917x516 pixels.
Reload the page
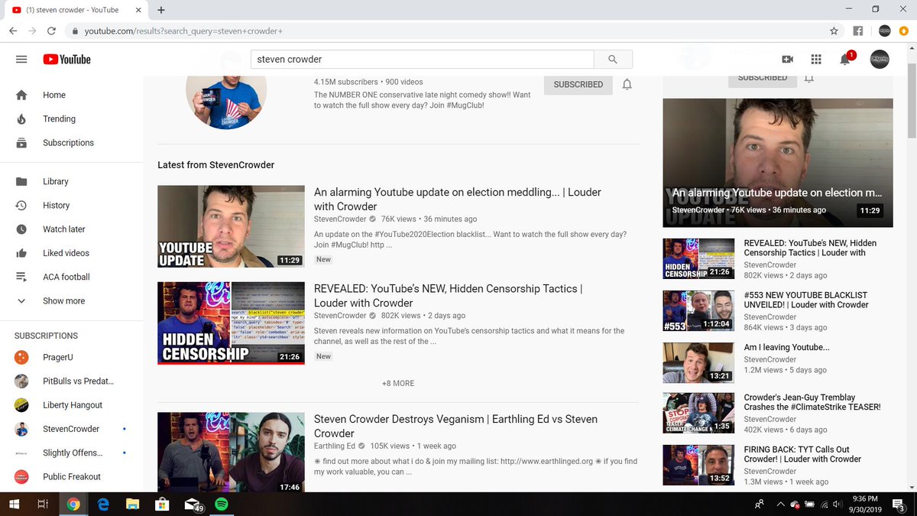point(51,31)
